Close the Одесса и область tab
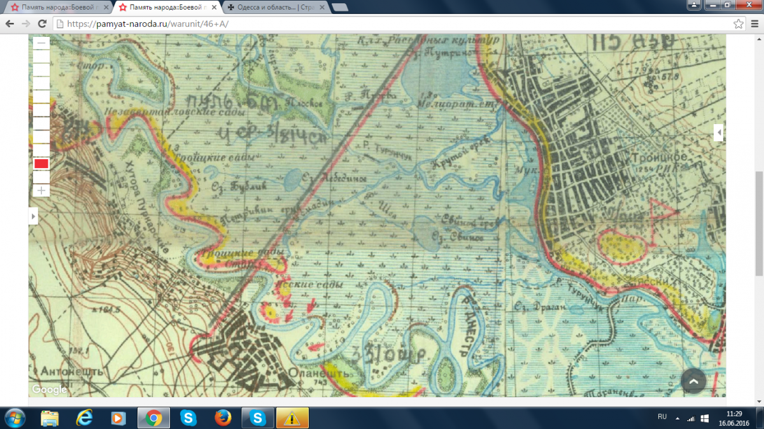 tap(322, 8)
